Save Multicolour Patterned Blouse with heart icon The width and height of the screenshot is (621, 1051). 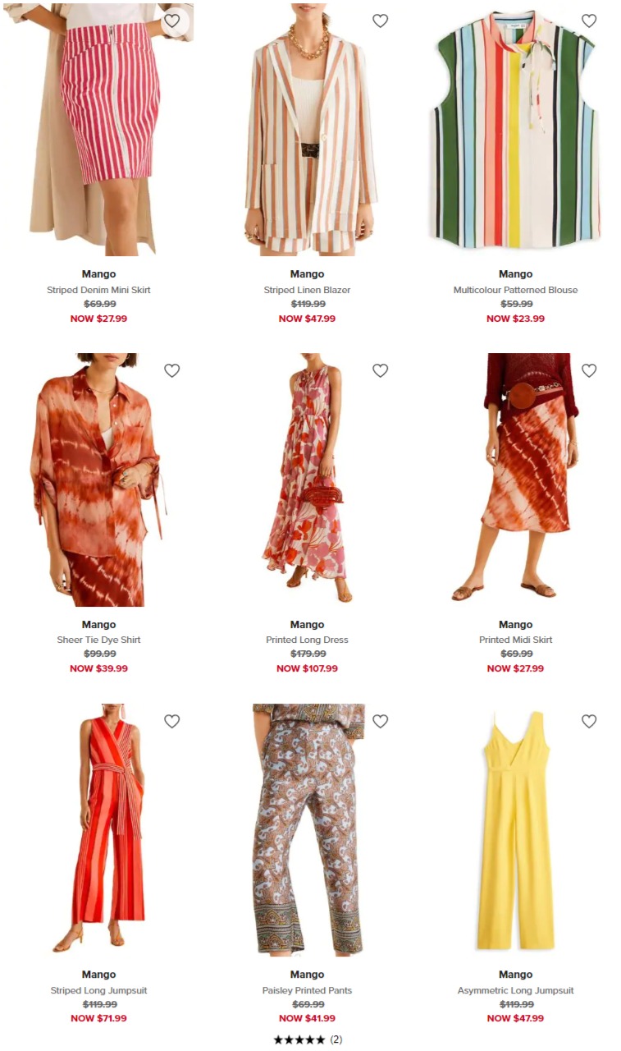tap(588, 21)
